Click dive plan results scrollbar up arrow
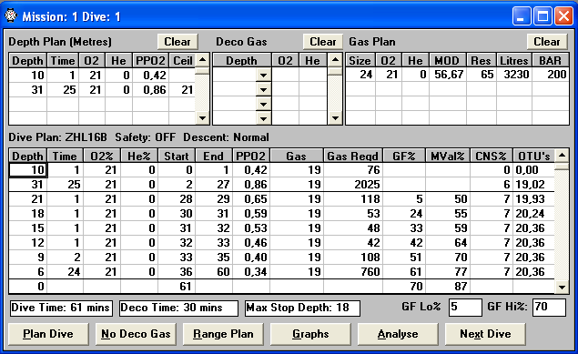The height and width of the screenshot is (354, 578). (562, 155)
